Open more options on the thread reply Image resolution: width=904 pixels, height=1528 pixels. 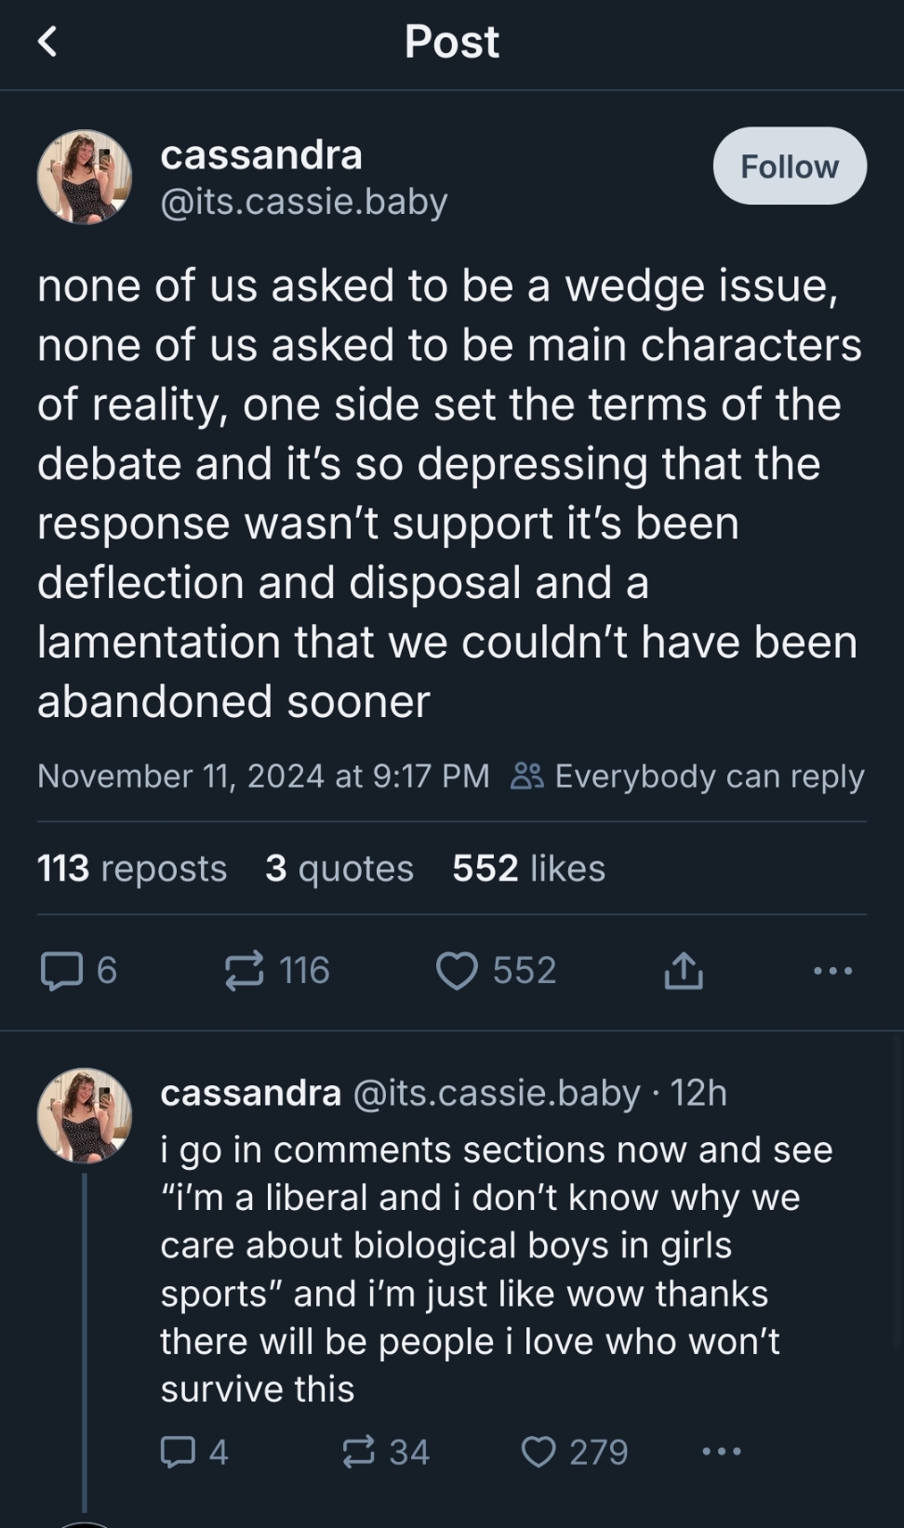pyautogui.click(x=722, y=1452)
